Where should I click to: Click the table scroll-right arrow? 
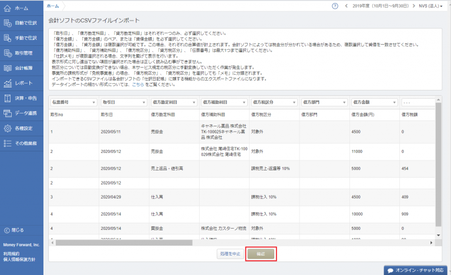click(431, 243)
